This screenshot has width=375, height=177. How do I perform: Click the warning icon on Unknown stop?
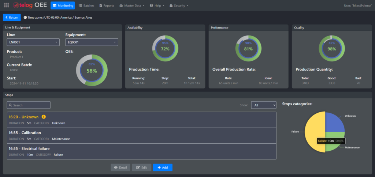pos(44,117)
